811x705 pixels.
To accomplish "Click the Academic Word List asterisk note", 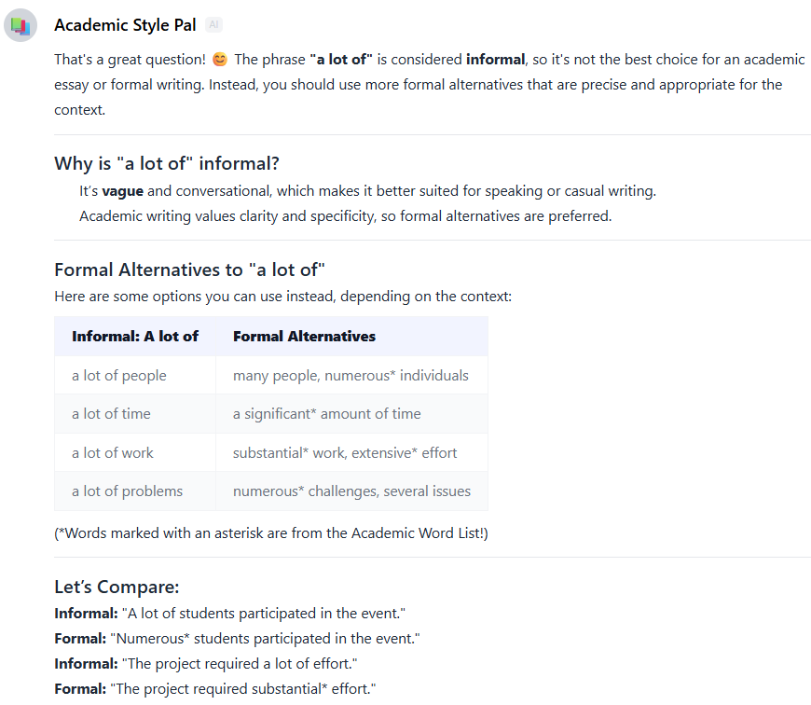I will click(271, 532).
